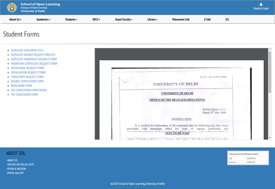Viewport: 275px width, 189px height.
Task: Click the Student Login person icon
Action: pyautogui.click(x=261, y=5)
